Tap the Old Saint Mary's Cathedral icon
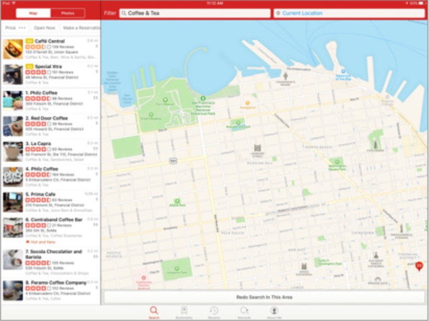This screenshot has width=429, height=321. point(376,255)
